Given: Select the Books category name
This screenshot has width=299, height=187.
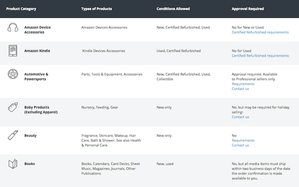Looking at the screenshot, I should [x=30, y=164].
